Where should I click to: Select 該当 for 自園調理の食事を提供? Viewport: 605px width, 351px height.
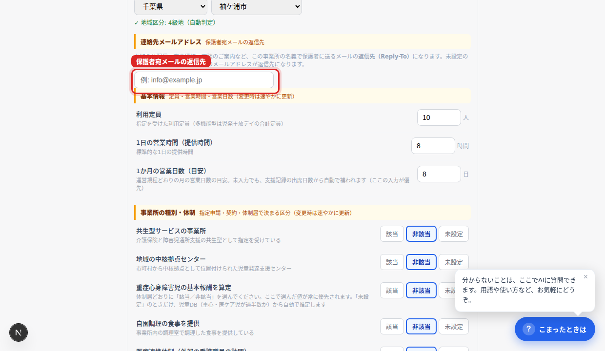[392, 327]
